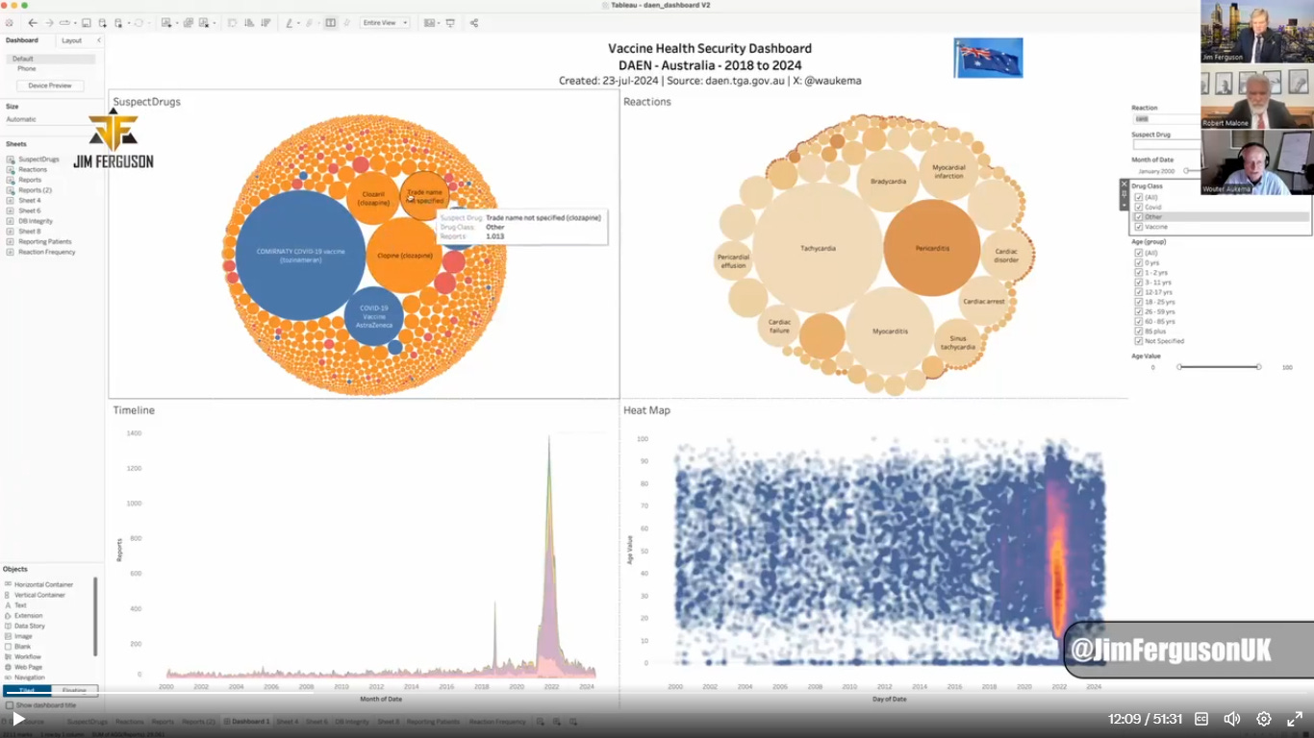Click the Show/Hide cards toolbar icon
The width and height of the screenshot is (1314, 738).
click(x=428, y=22)
